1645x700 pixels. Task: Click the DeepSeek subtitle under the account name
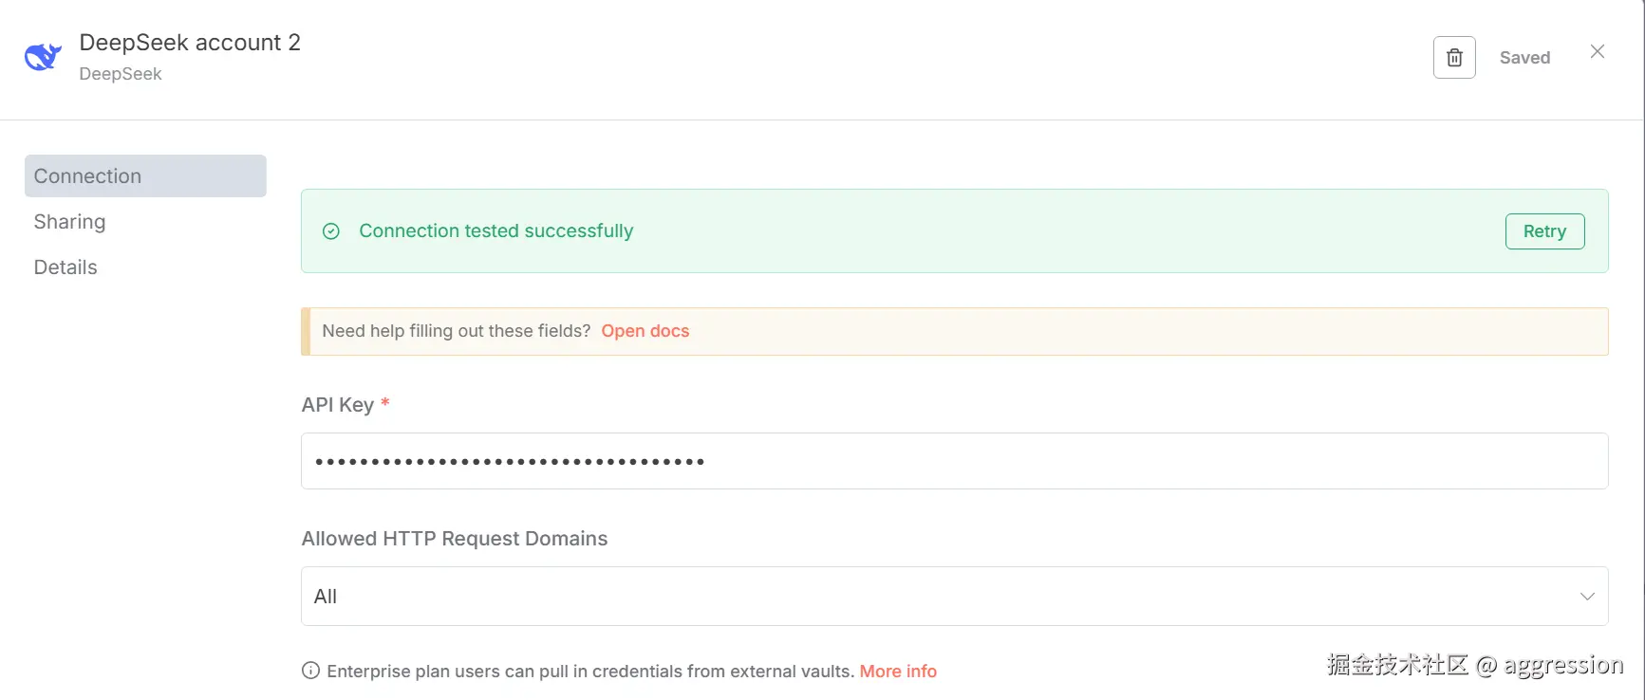pos(121,74)
